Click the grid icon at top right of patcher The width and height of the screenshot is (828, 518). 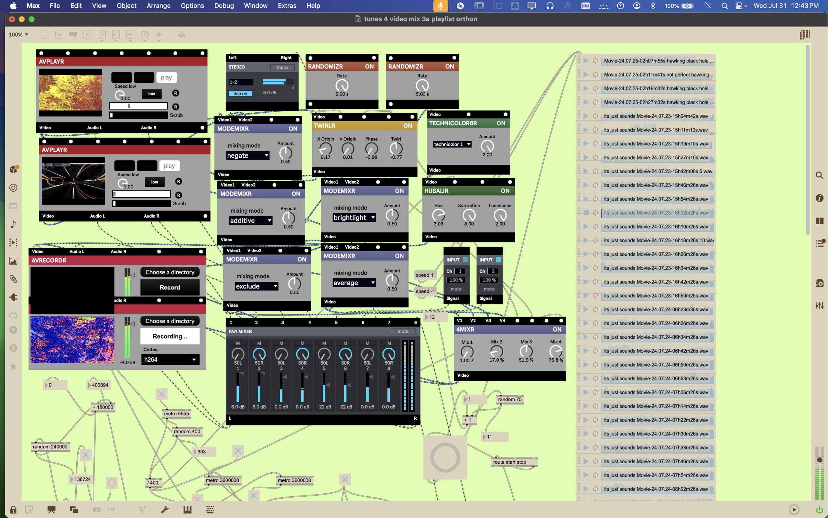point(805,35)
